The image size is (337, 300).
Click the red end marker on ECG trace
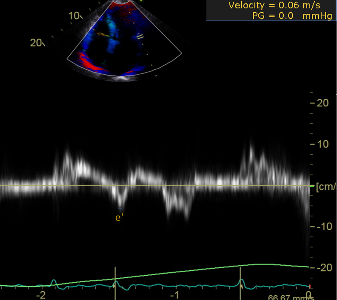tap(309, 286)
